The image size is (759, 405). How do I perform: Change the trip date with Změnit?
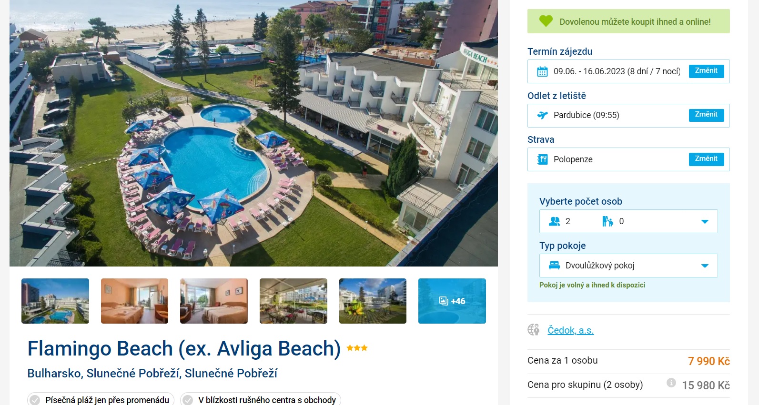(x=706, y=71)
